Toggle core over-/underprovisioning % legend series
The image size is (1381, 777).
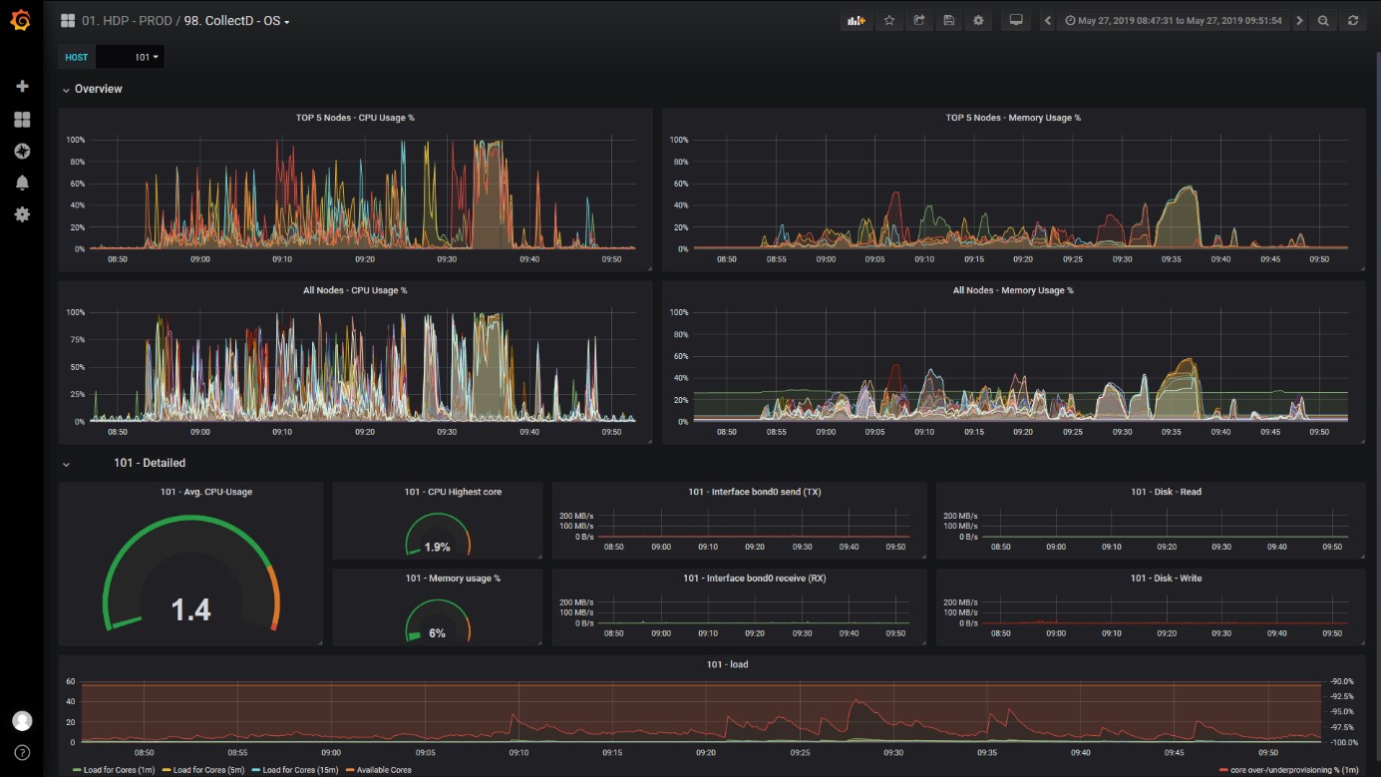coord(1291,770)
